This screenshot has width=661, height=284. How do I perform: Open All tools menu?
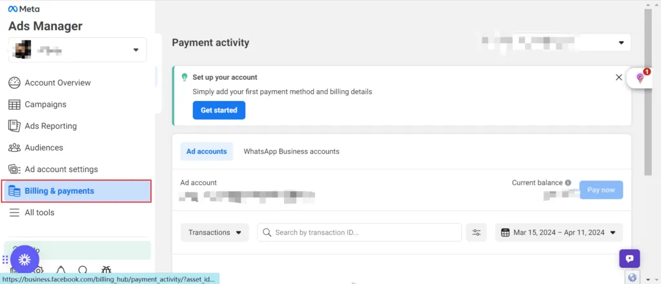(39, 213)
